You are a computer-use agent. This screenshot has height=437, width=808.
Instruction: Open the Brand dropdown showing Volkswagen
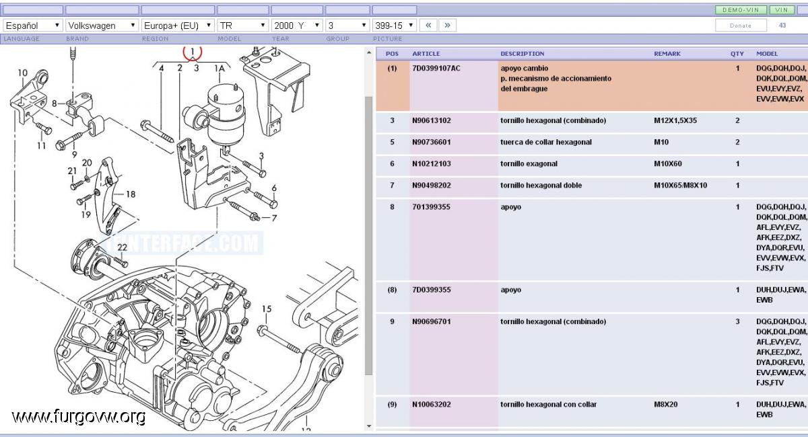point(102,26)
